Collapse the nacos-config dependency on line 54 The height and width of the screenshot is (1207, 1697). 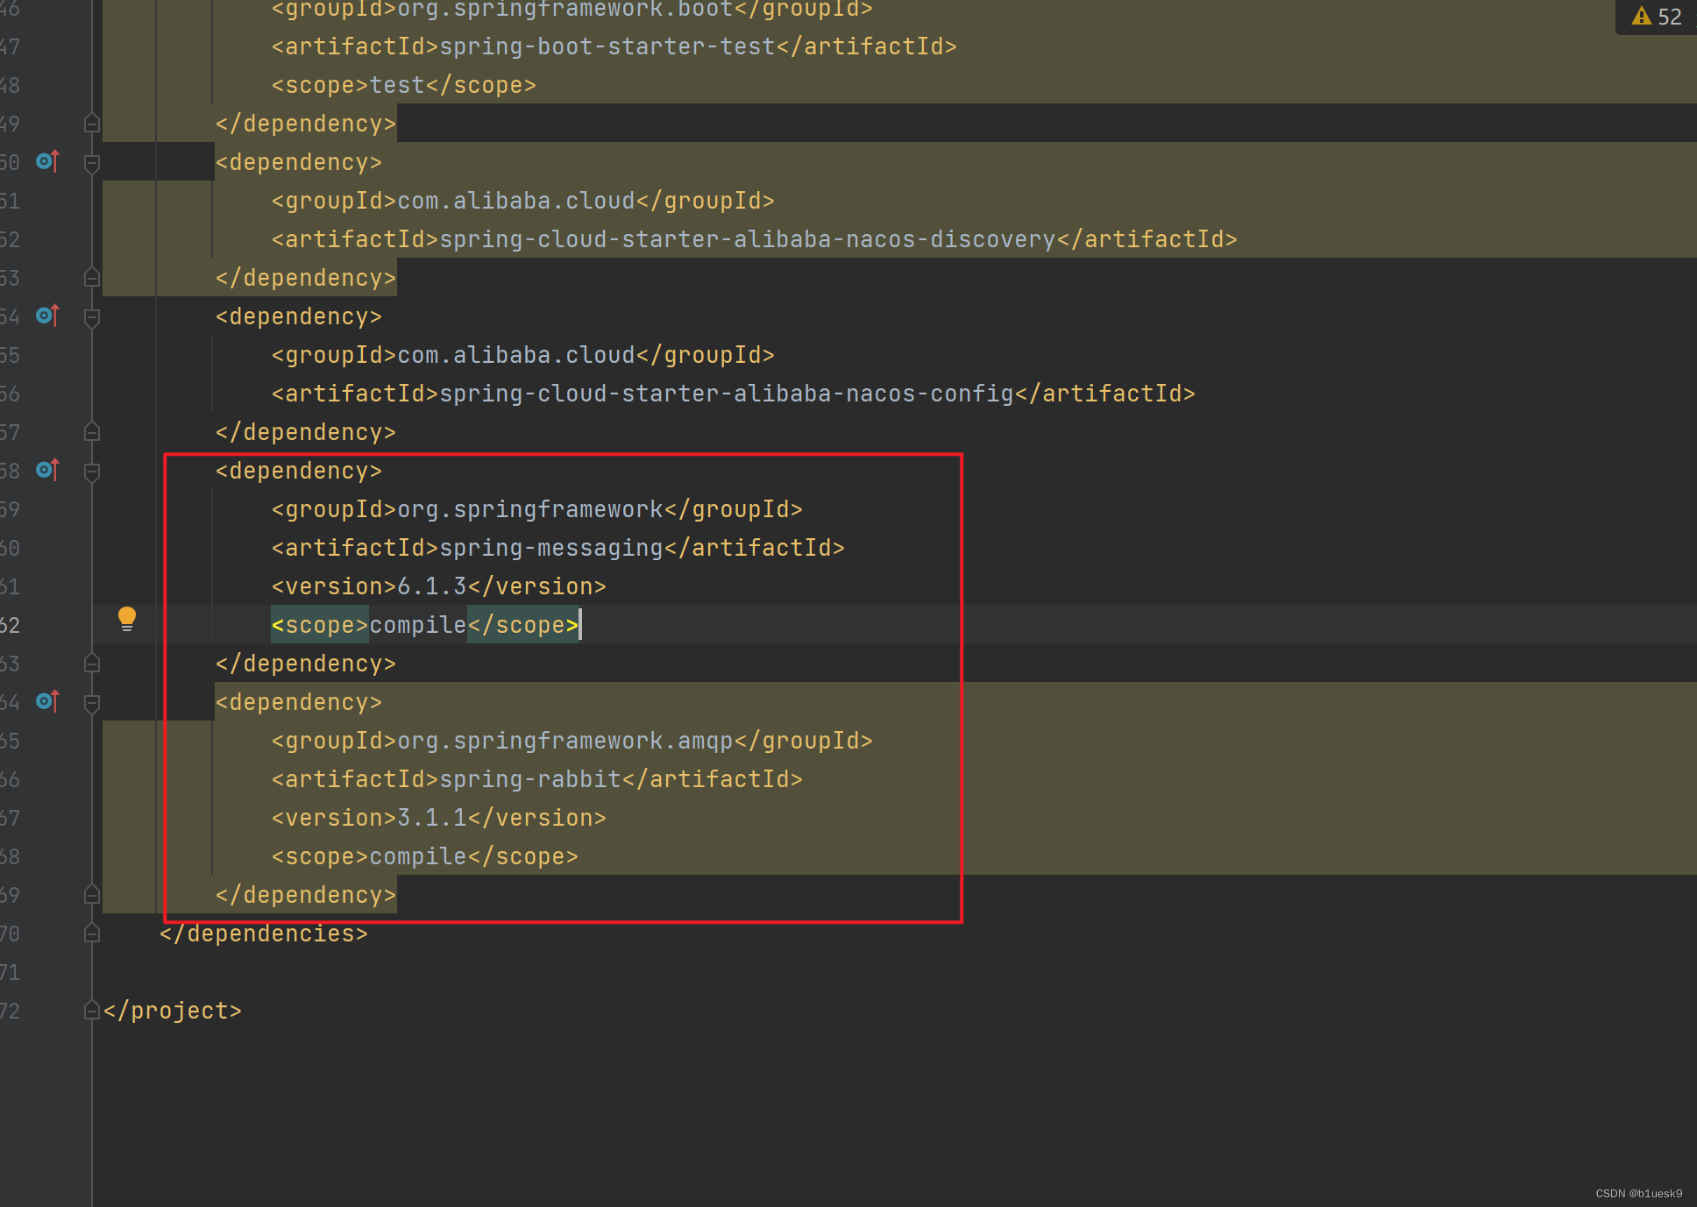(91, 316)
